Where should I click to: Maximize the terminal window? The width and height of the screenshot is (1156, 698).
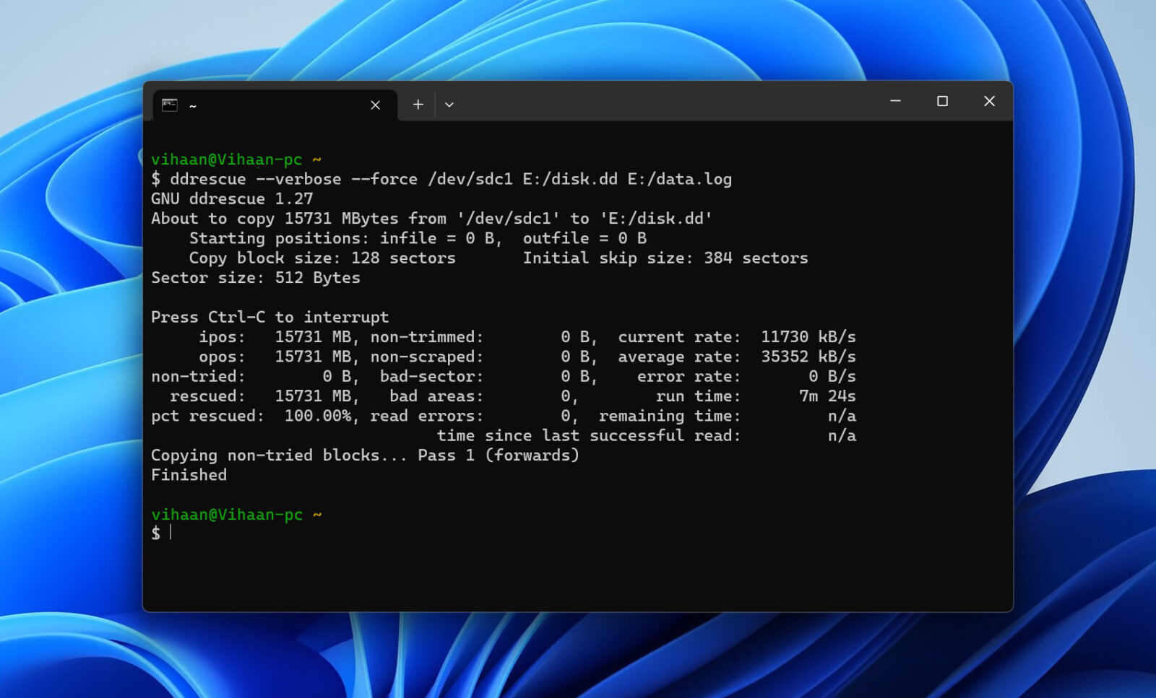943,102
